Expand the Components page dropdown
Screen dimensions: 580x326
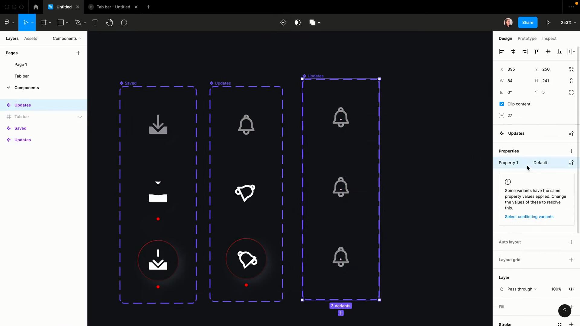(67, 39)
